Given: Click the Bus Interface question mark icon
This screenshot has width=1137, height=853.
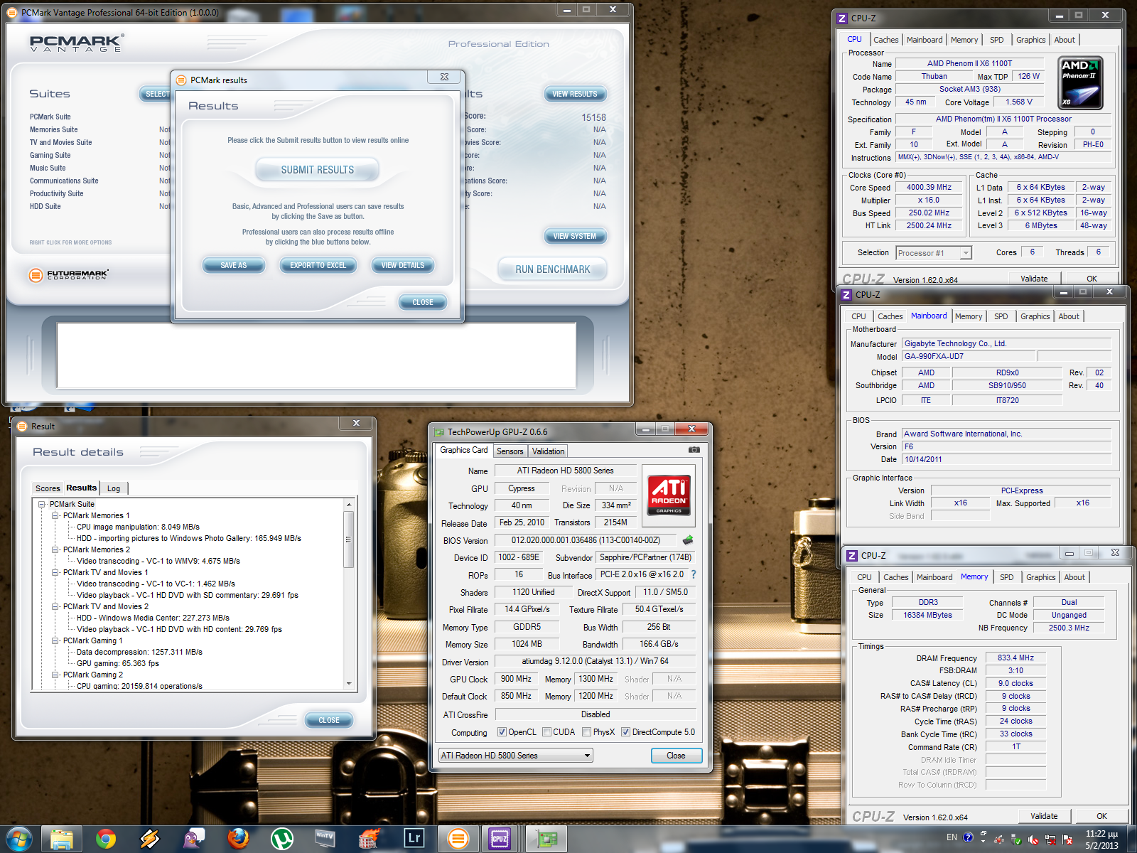Looking at the screenshot, I should click(x=694, y=574).
